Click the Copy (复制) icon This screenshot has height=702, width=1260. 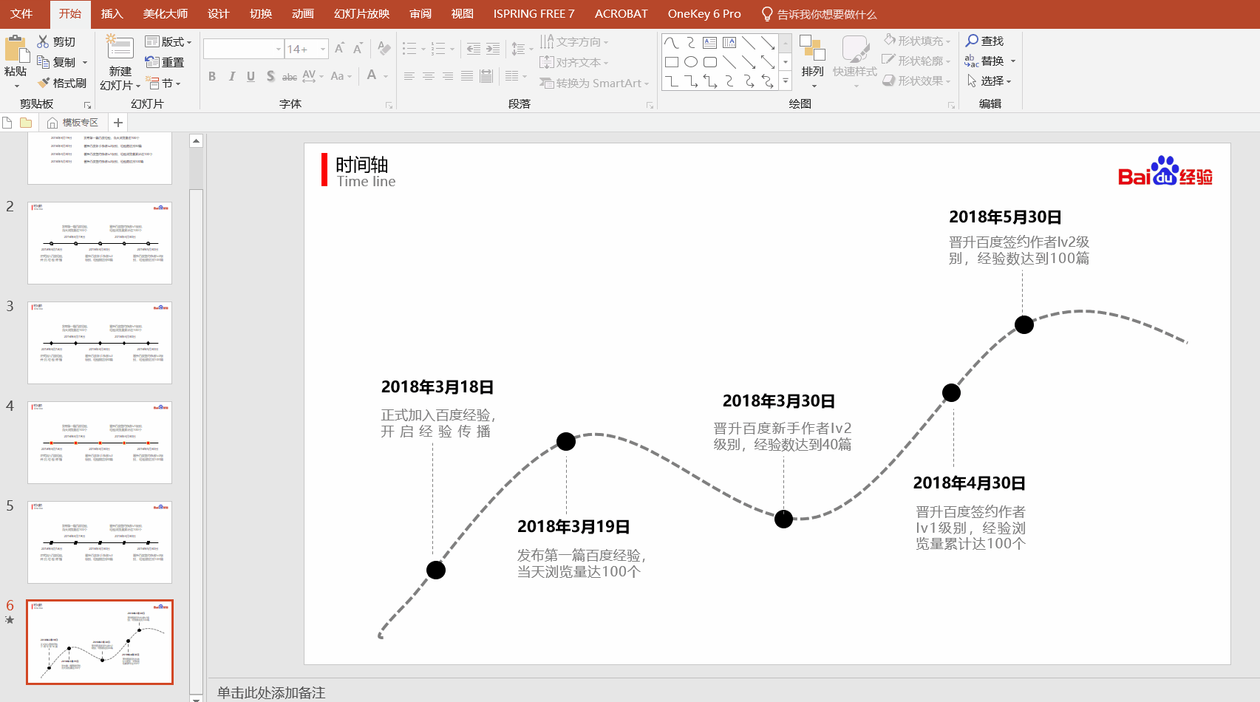pos(44,62)
